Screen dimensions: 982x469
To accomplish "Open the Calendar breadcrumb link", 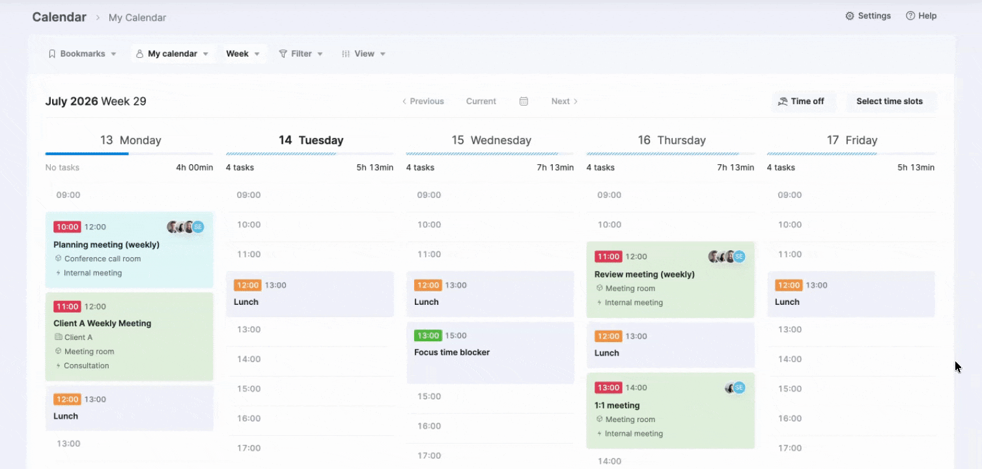I will pyautogui.click(x=59, y=17).
